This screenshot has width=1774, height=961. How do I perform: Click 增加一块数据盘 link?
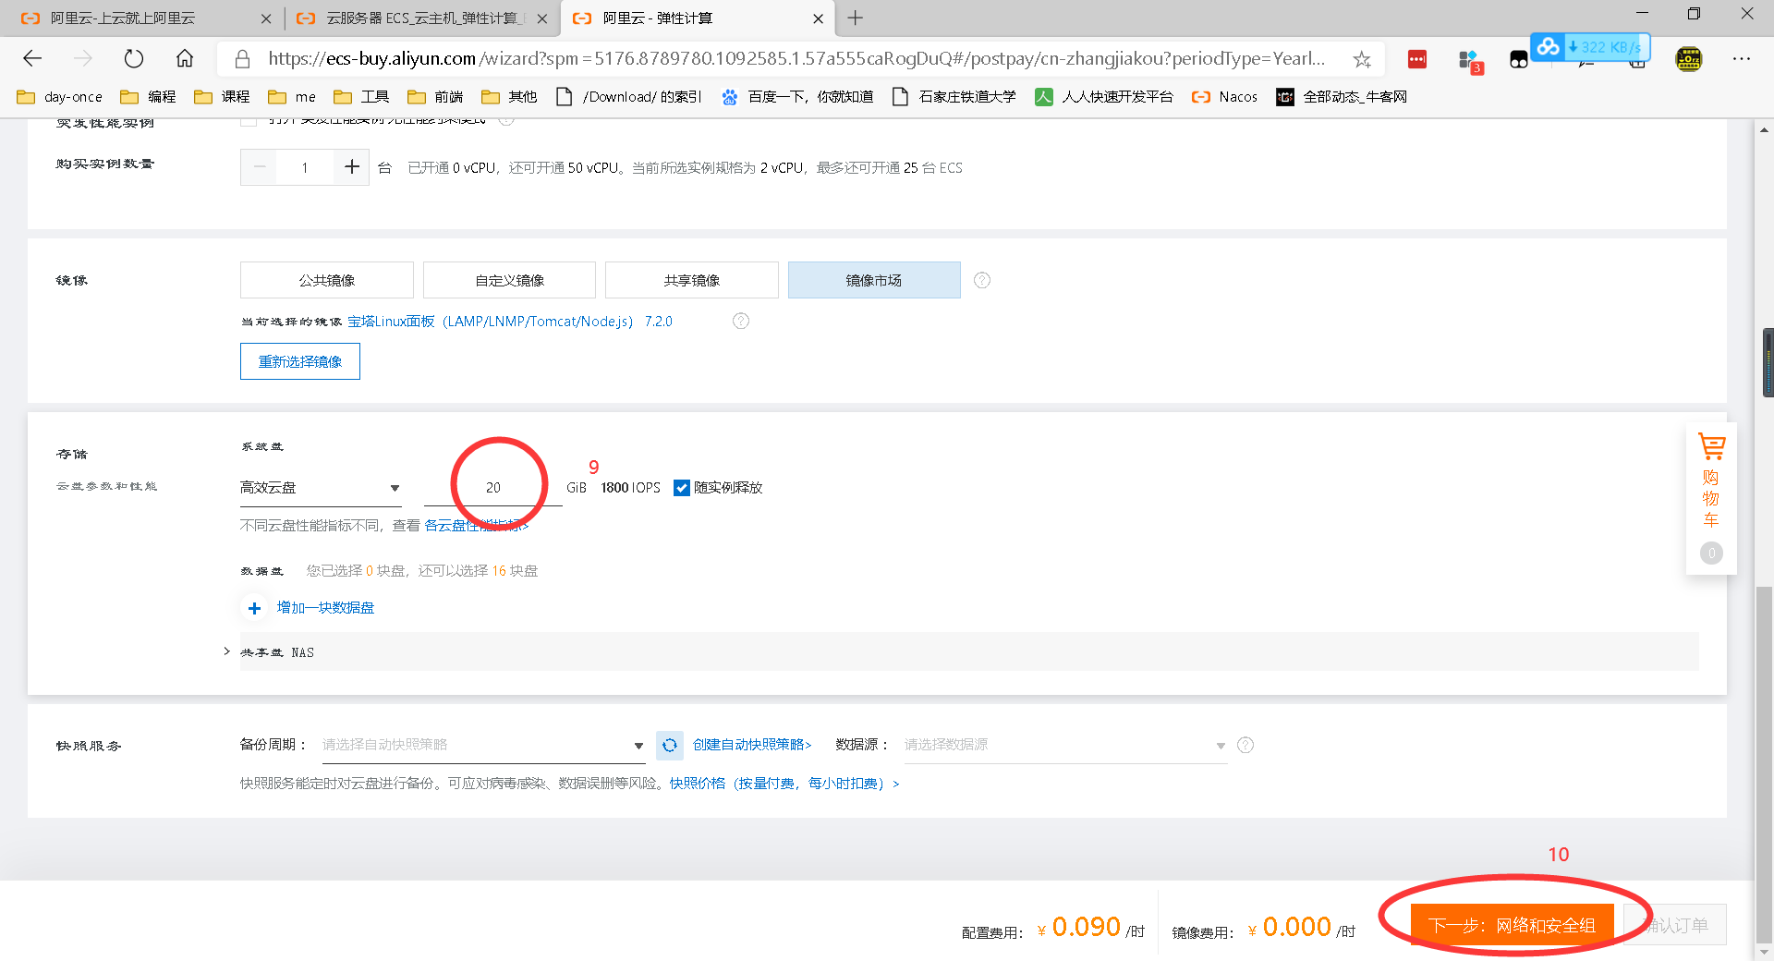[325, 608]
